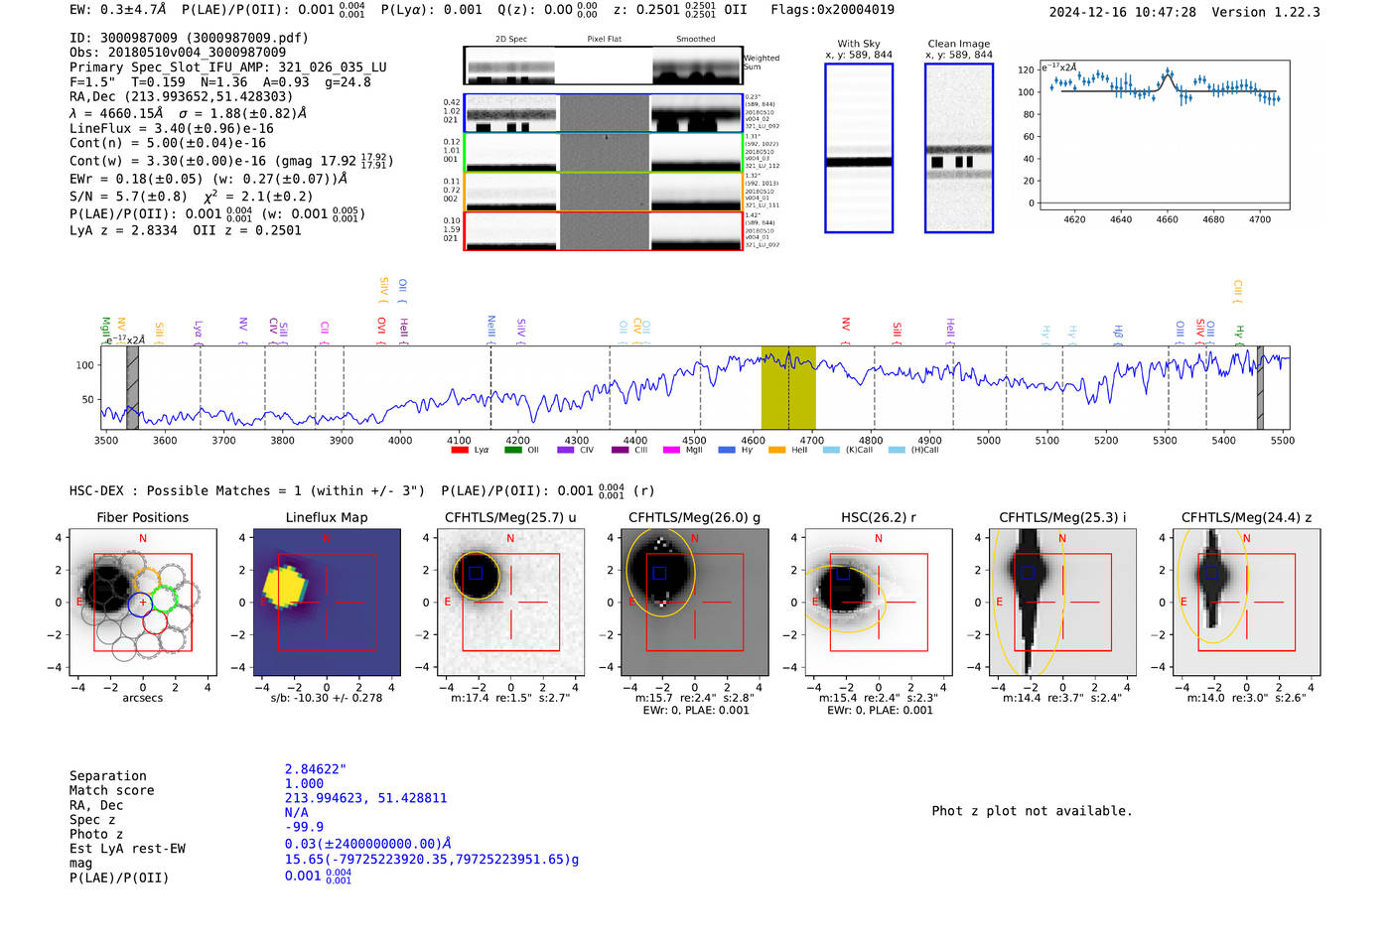
Task: Click the Weighted Sum spectrum strip
Action: pyautogui.click(x=603, y=66)
